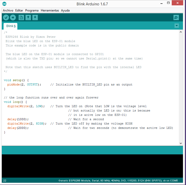Select the Blink sketch tab
The height and width of the screenshot is (185, 186).
pos(11,26)
